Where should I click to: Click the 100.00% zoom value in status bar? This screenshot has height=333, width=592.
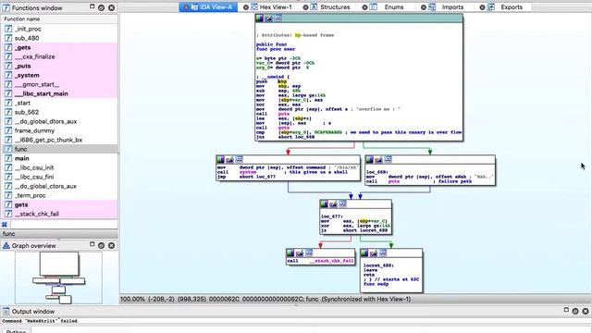(x=132, y=299)
